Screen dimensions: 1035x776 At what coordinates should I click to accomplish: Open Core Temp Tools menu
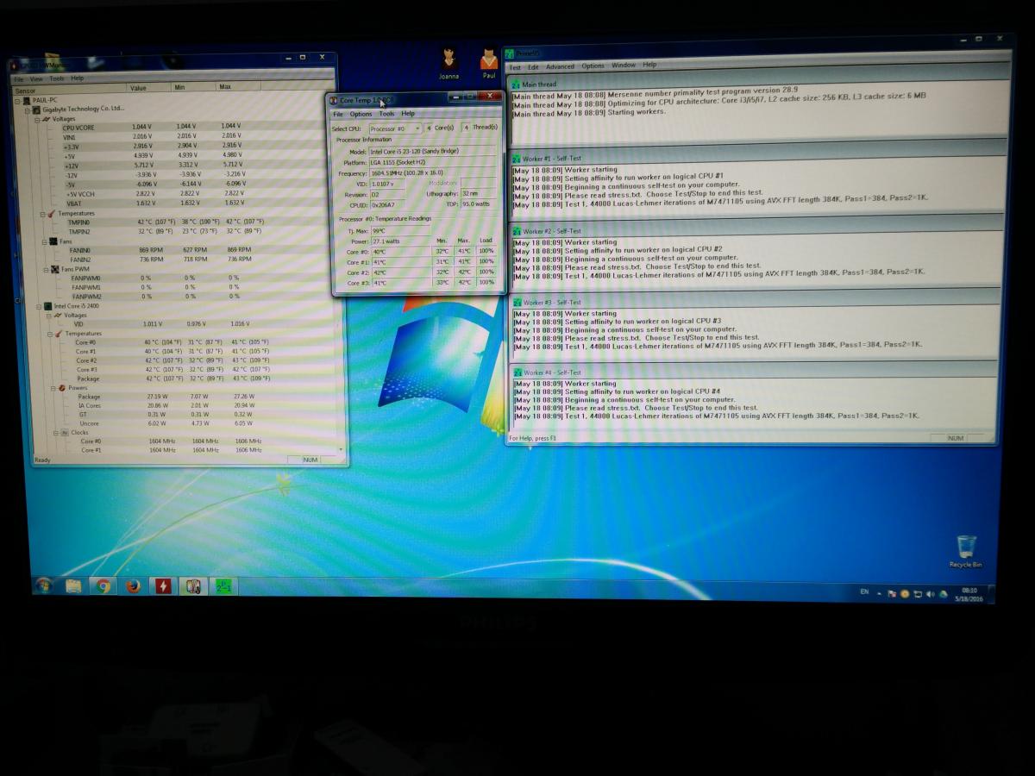click(x=386, y=114)
